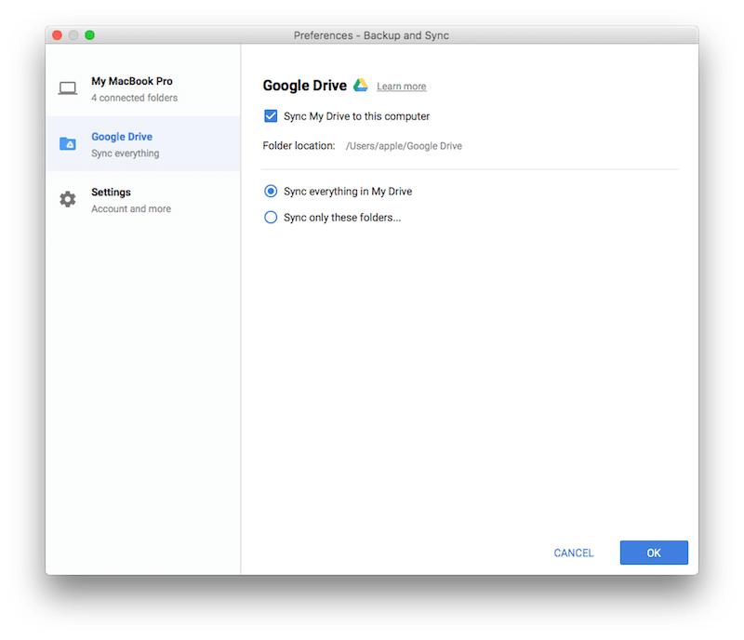Image resolution: width=744 pixels, height=640 pixels.
Task: Close the Preferences window with red button
Action: (x=57, y=35)
